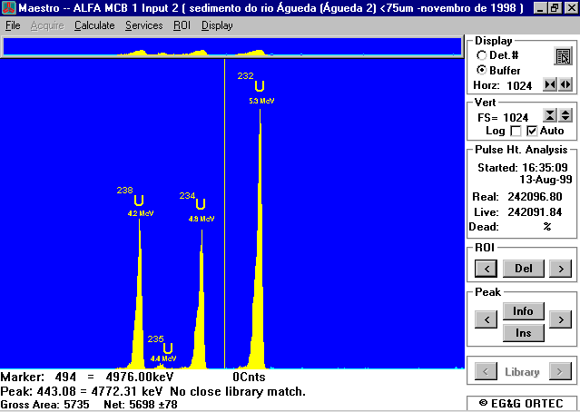Open the ROI menu in menu bar
Viewport: 580px width, 412px height.
[182, 25]
